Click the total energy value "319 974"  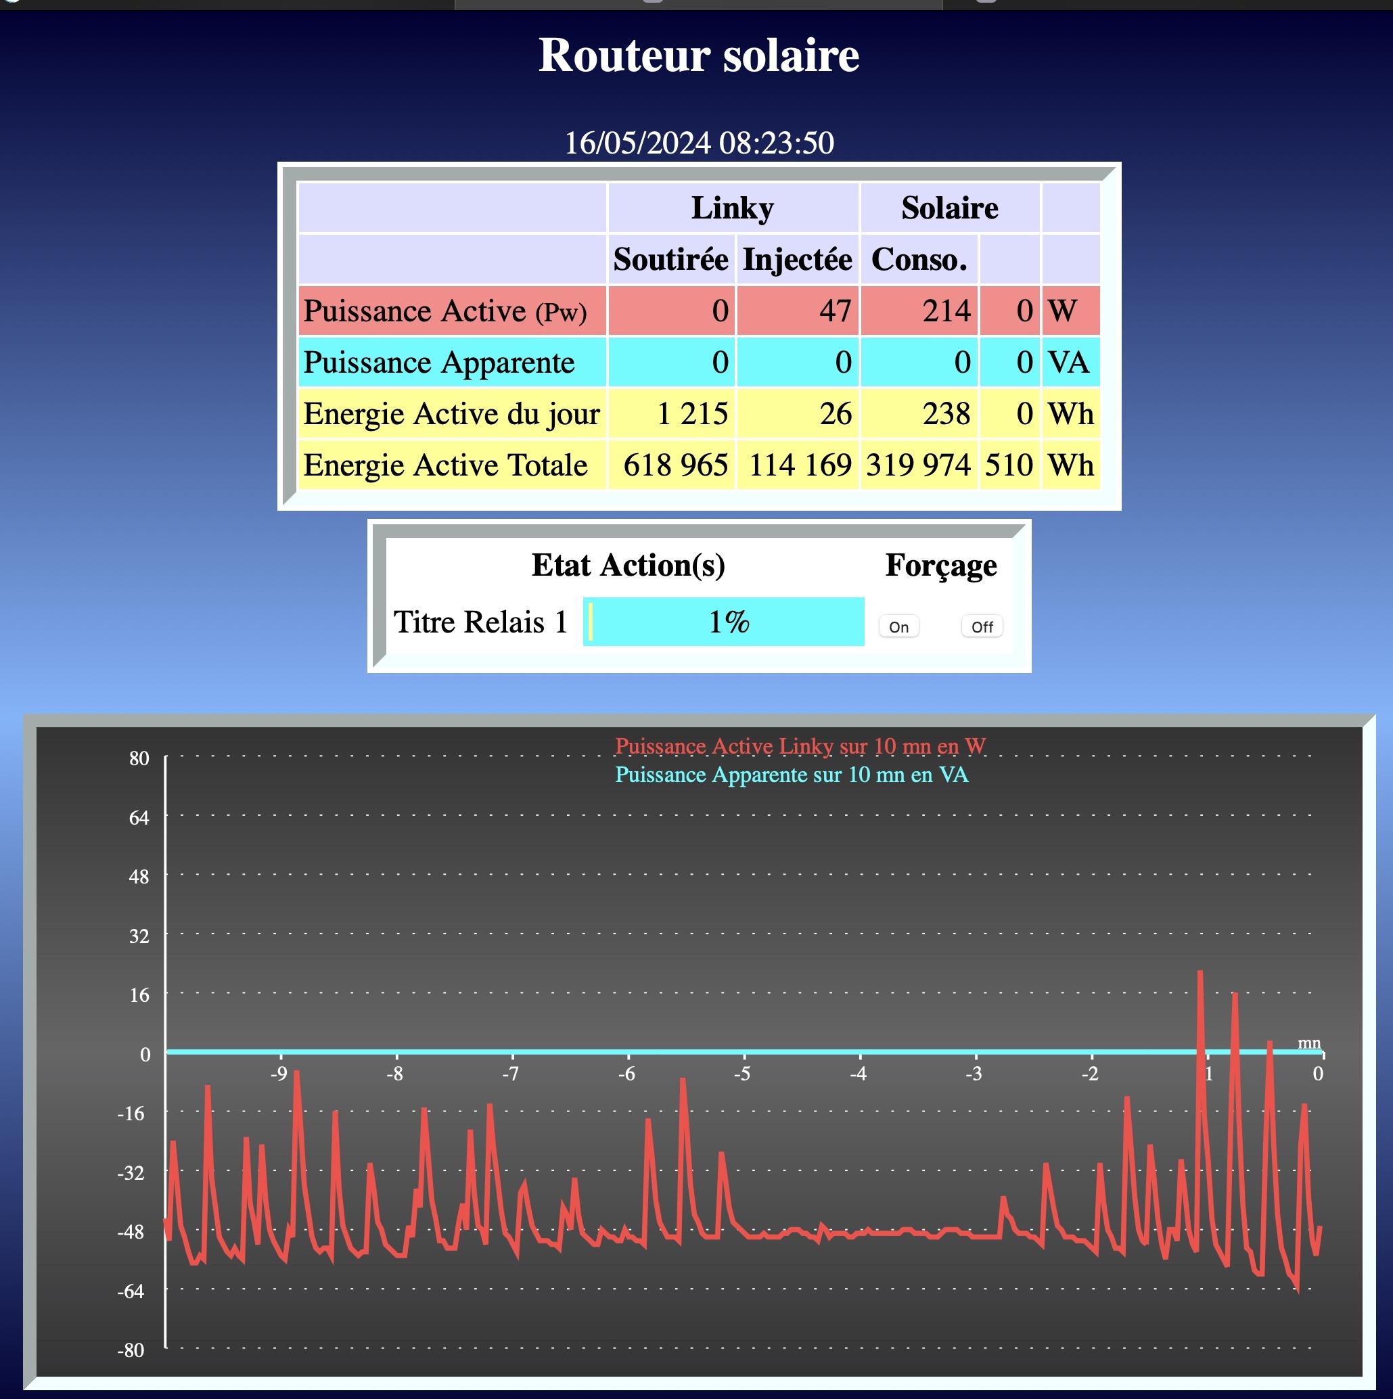[919, 465]
